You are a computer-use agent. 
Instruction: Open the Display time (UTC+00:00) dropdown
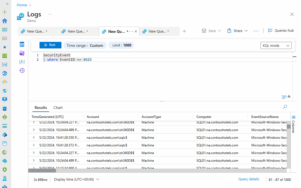77,180
